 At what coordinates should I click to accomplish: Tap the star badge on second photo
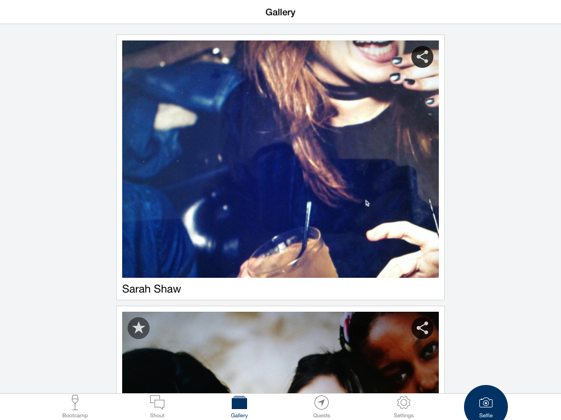(139, 328)
